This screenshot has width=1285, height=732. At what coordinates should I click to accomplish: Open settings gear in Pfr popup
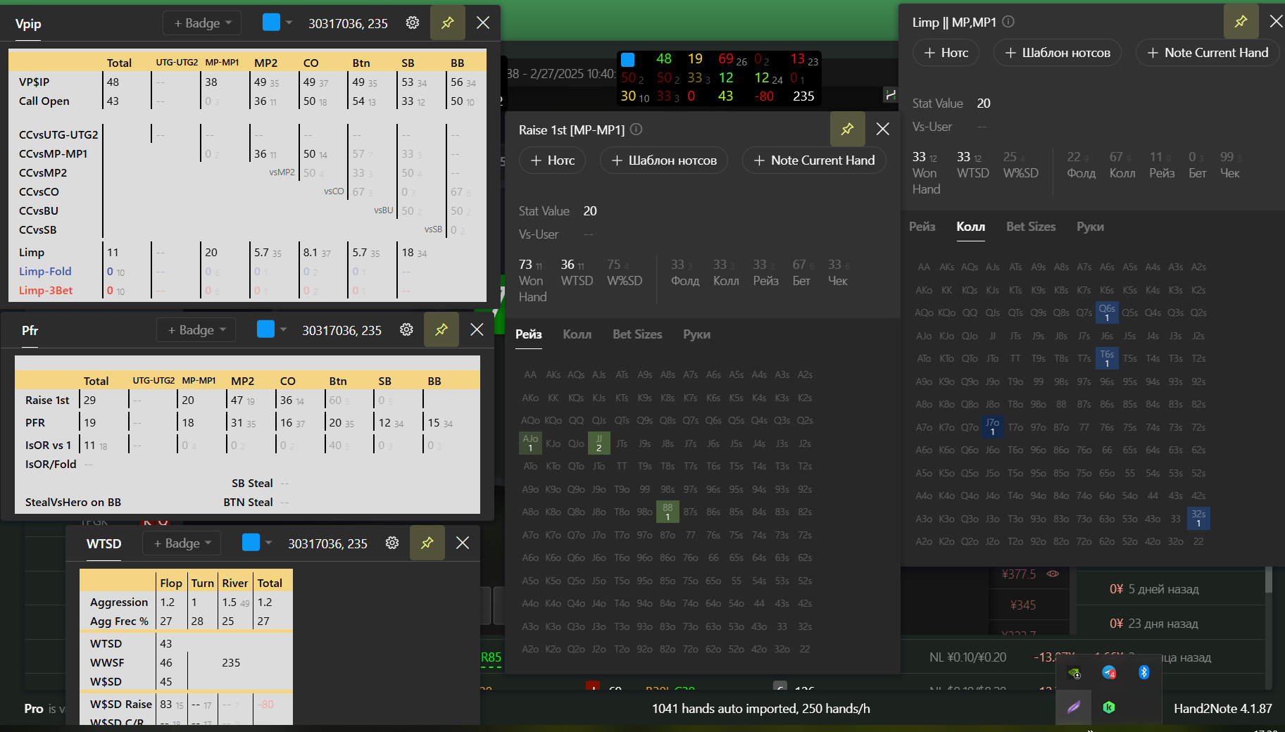tap(406, 330)
